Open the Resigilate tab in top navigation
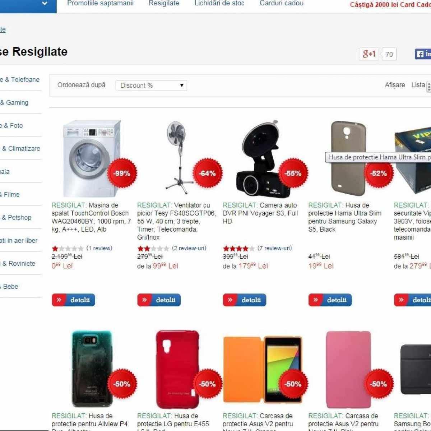 (x=164, y=3)
